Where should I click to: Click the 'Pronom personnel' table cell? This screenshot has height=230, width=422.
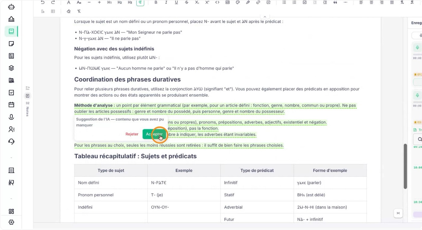[x=111, y=195]
